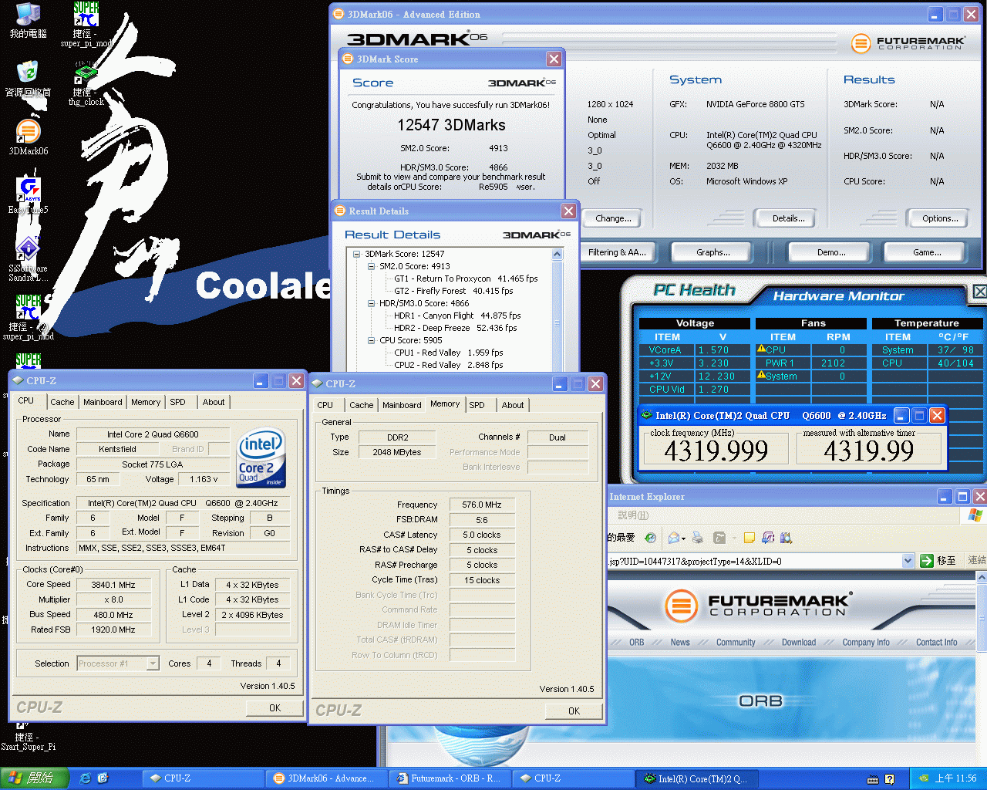Click the CPU fan warning icon
This screenshot has width=987, height=790.
click(x=761, y=349)
